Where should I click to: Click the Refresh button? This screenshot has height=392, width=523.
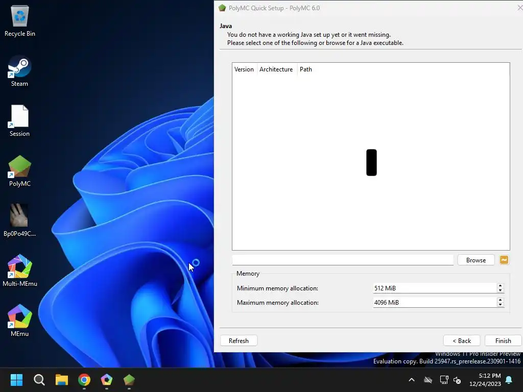point(239,340)
